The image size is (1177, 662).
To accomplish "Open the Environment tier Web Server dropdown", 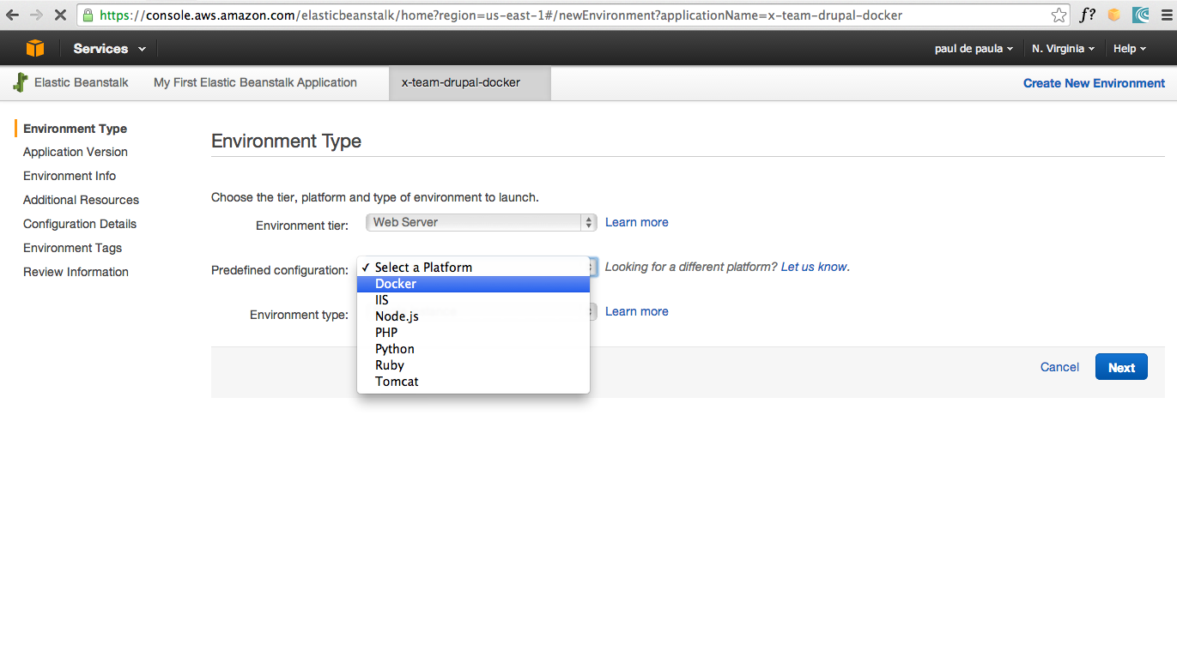I will tap(481, 222).
